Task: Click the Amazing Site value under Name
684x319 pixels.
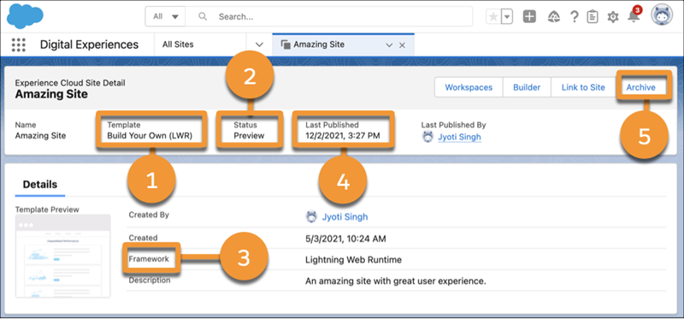Action: click(40, 136)
